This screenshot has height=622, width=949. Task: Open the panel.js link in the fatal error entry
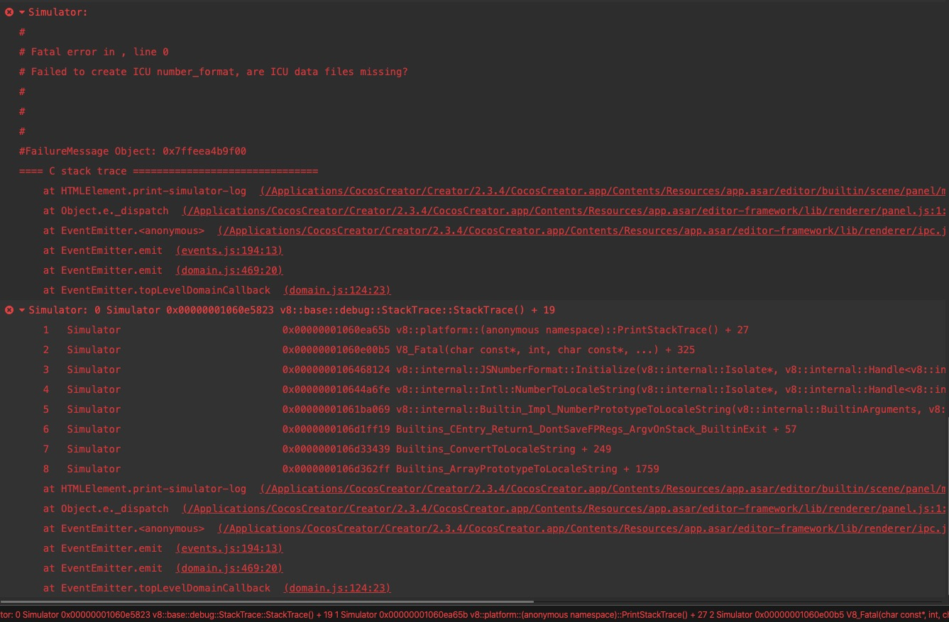point(565,211)
